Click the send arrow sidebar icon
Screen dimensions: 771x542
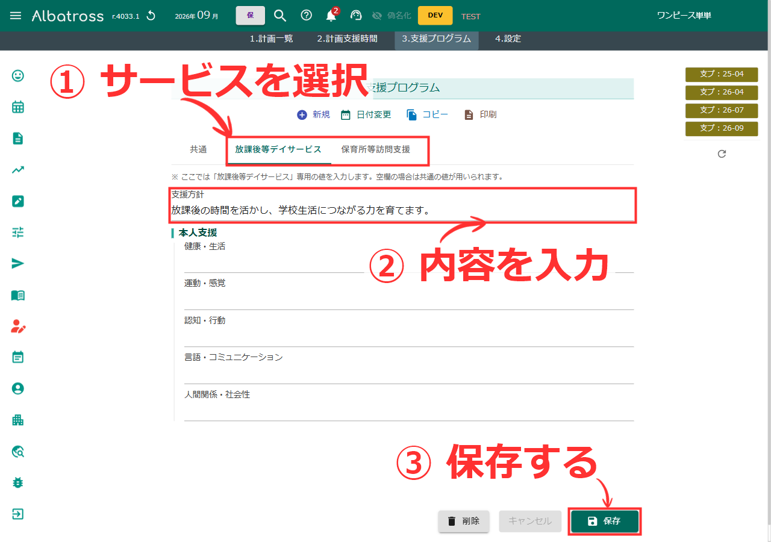[18, 264]
